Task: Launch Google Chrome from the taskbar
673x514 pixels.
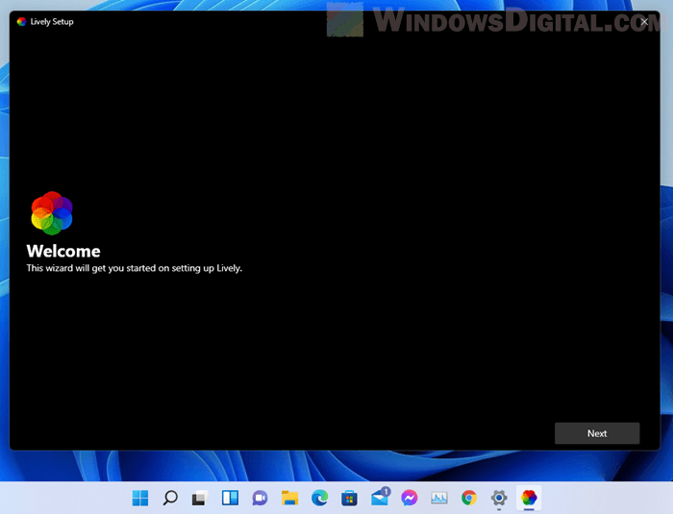Action: coord(469,498)
